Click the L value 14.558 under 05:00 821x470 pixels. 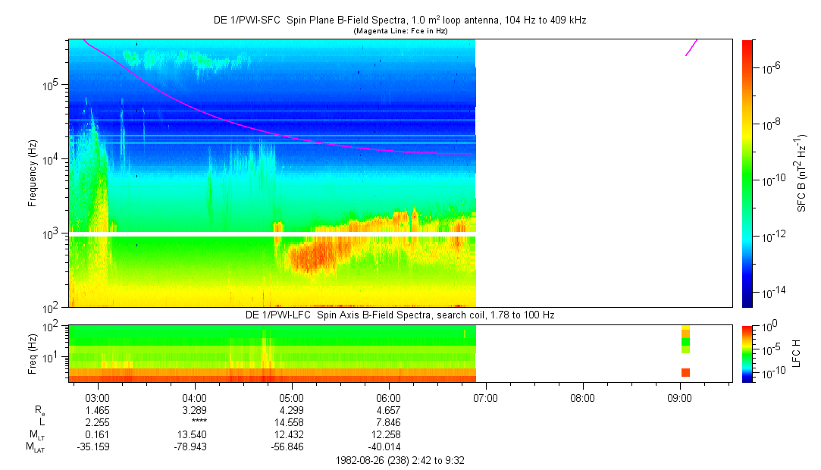pyautogui.click(x=292, y=421)
